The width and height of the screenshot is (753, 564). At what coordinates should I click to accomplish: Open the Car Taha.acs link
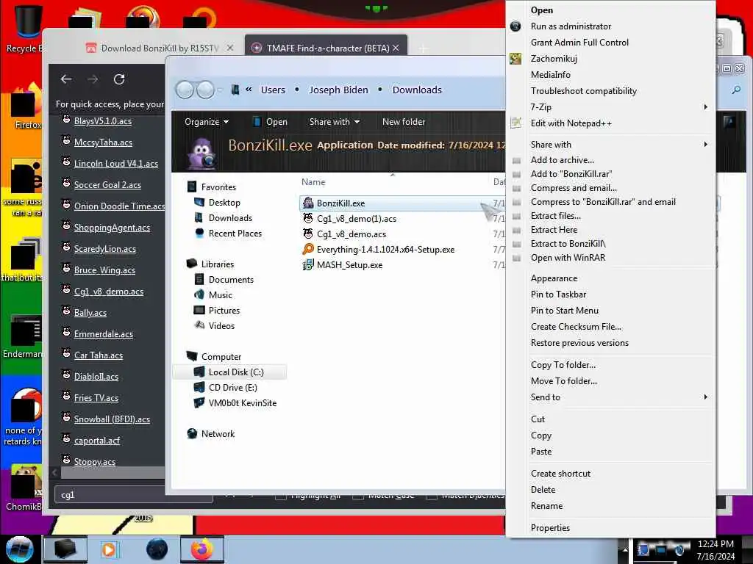[x=99, y=355]
